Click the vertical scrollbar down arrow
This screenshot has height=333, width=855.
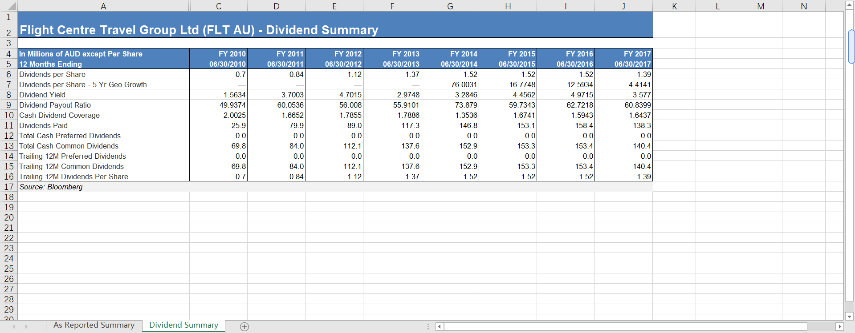click(x=849, y=317)
